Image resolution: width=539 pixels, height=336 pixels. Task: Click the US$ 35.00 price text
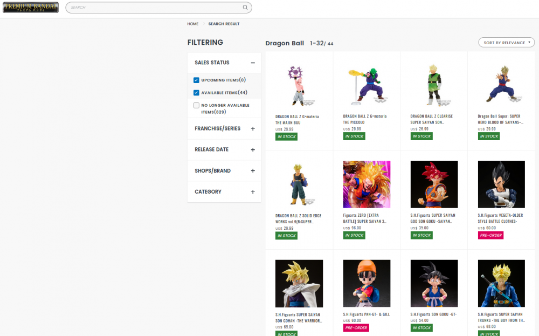click(x=419, y=228)
